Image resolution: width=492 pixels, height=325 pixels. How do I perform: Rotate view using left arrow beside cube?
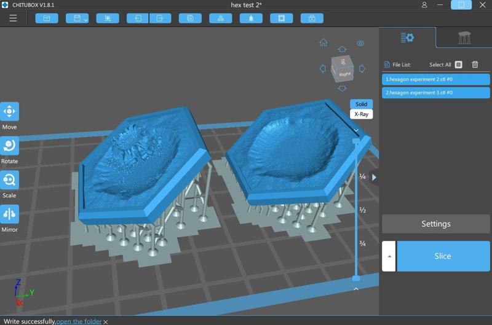tap(322, 69)
